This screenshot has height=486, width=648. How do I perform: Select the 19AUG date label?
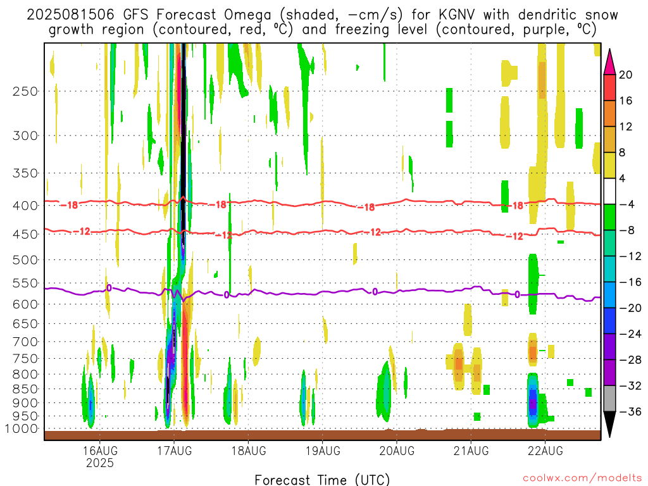323,451
